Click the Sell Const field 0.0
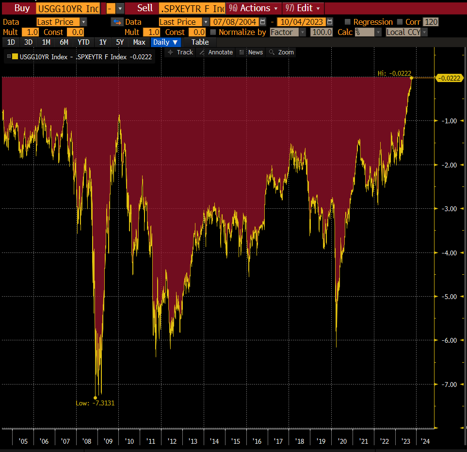Image resolution: width=467 pixels, height=452 pixels. [197, 32]
